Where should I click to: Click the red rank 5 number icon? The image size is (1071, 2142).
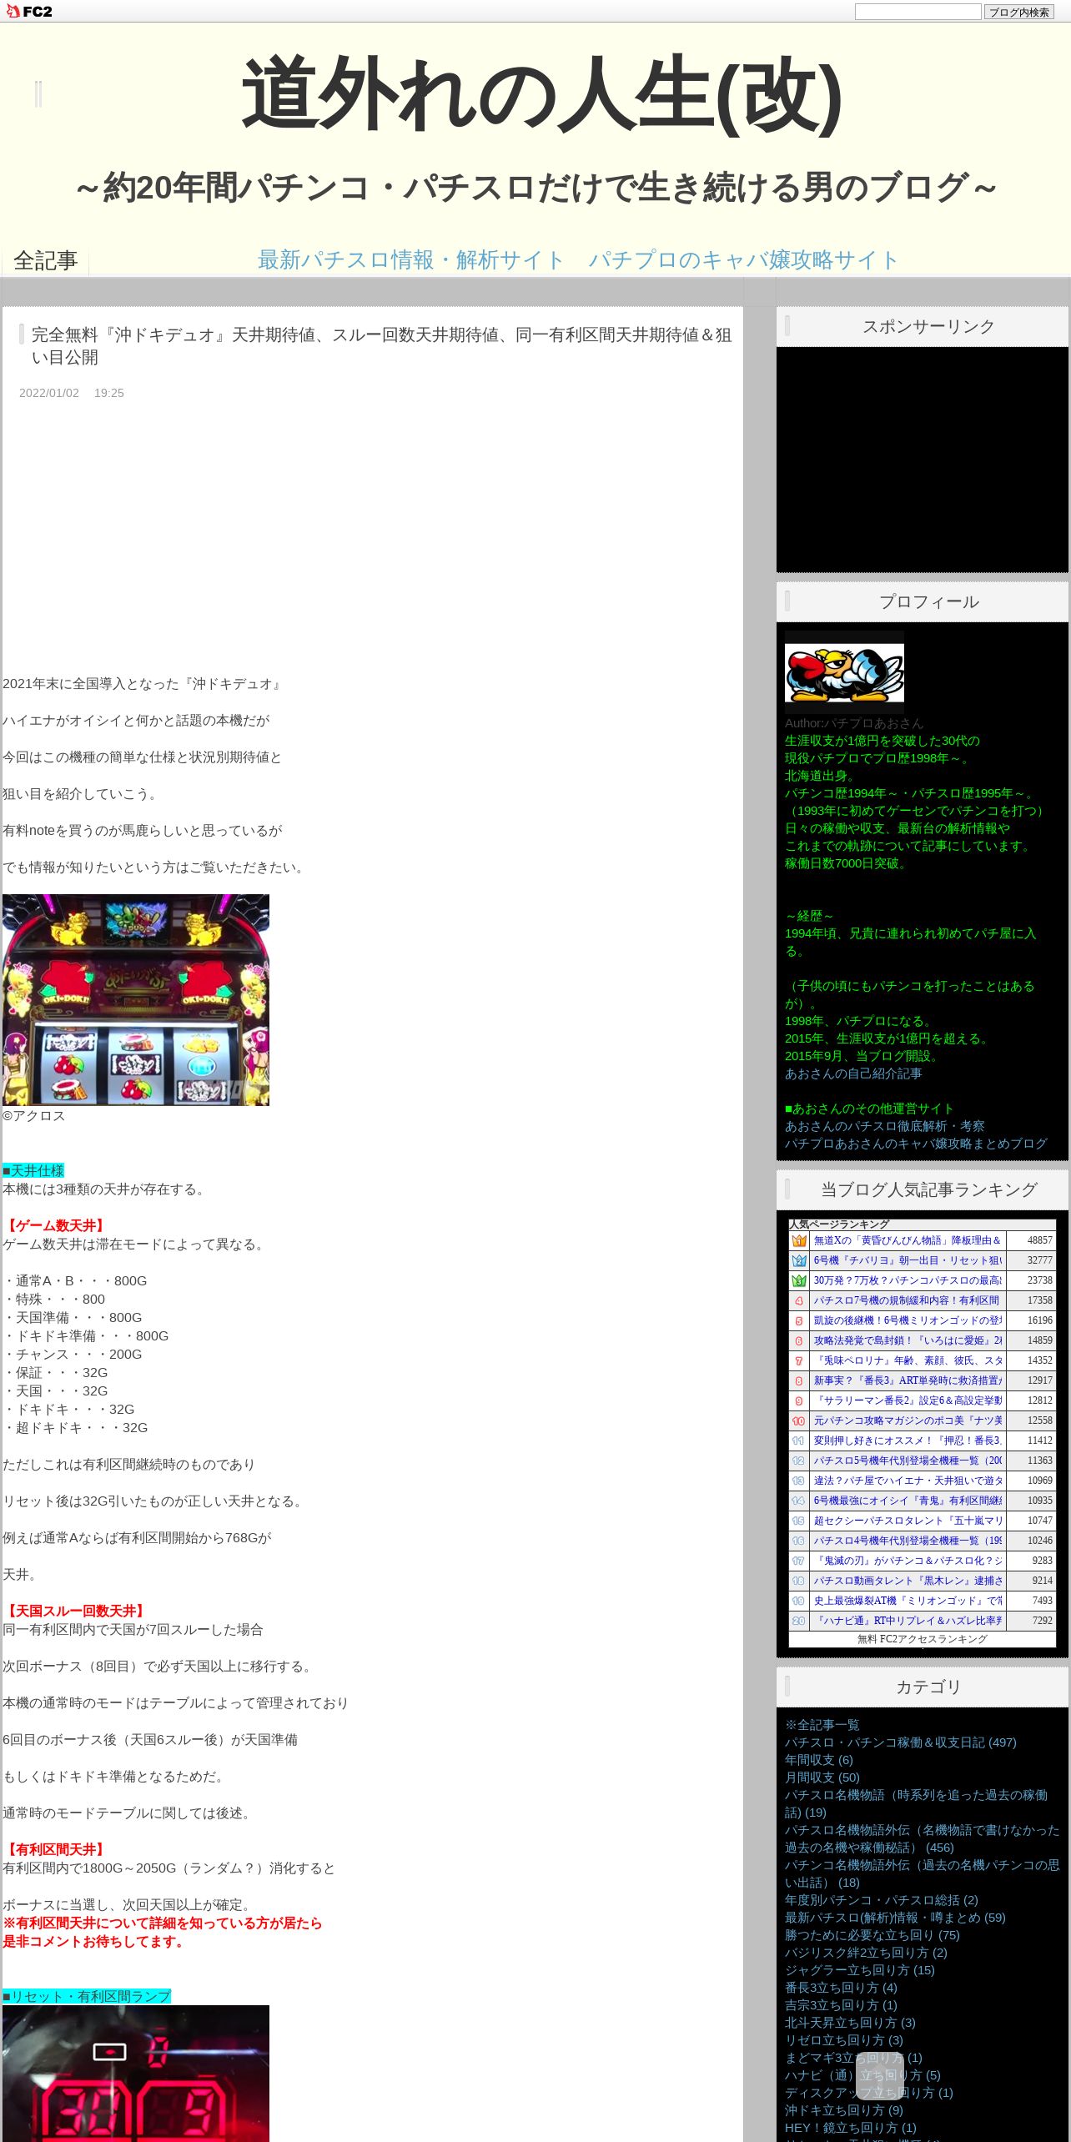pos(798,1320)
